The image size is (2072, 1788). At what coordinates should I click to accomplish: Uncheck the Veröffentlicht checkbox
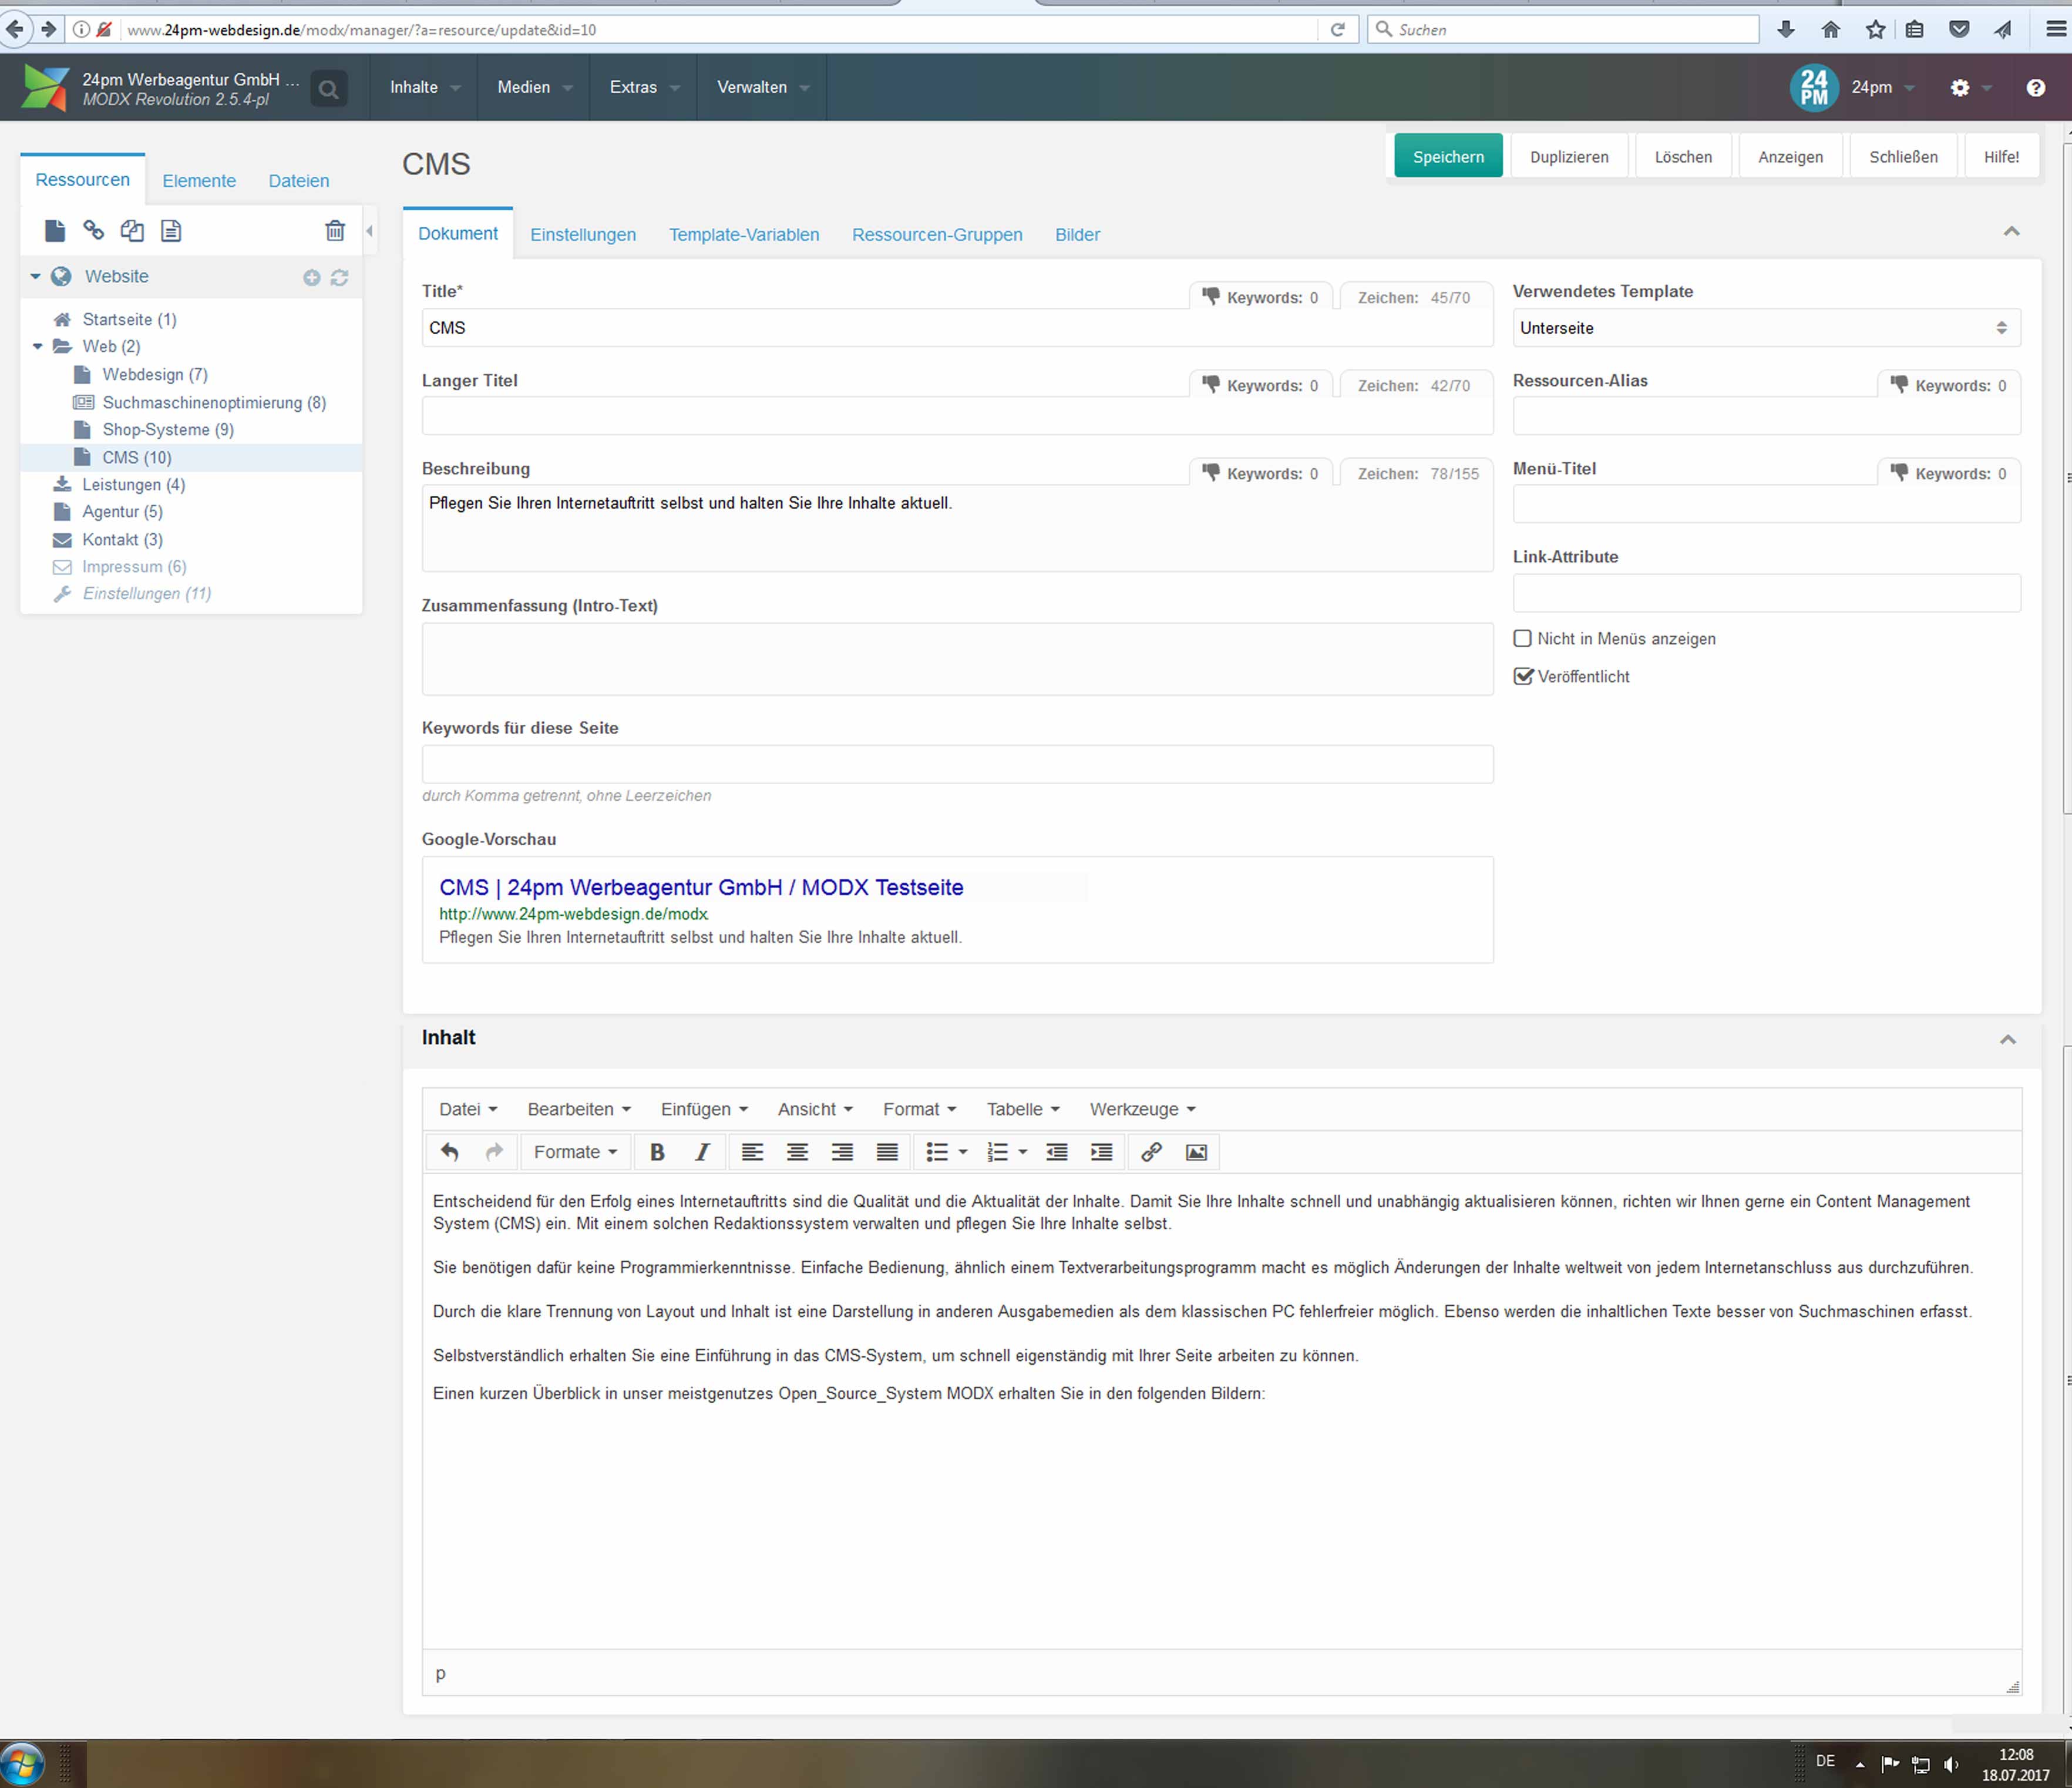(1523, 676)
